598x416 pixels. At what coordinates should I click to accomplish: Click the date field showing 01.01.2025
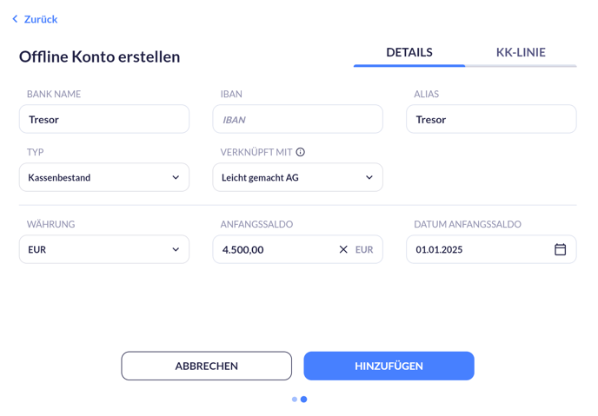[491, 249]
